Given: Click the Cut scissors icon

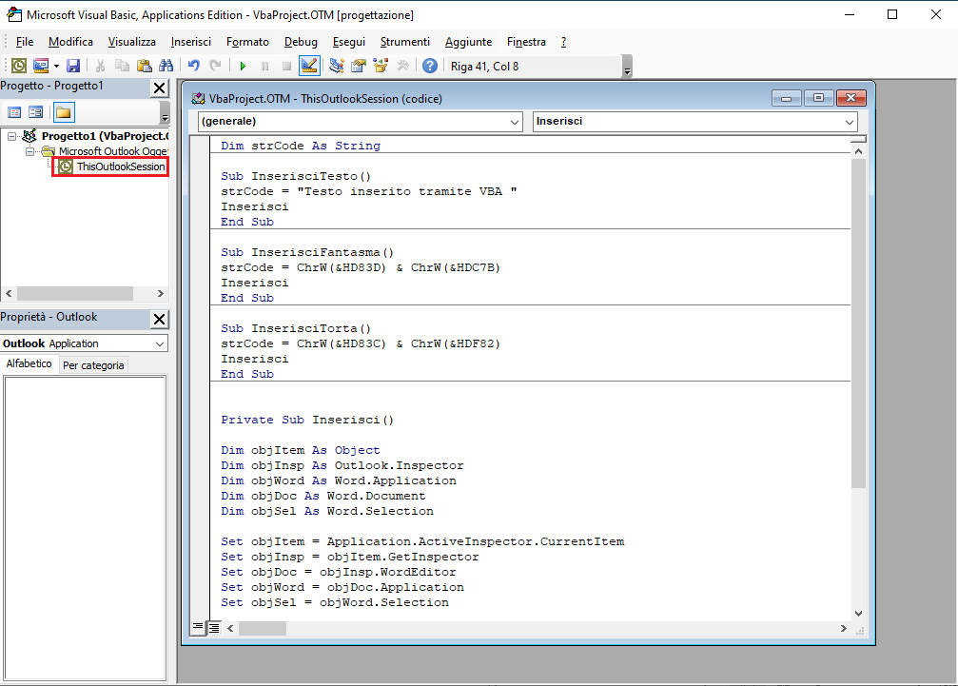Looking at the screenshot, I should 100,66.
